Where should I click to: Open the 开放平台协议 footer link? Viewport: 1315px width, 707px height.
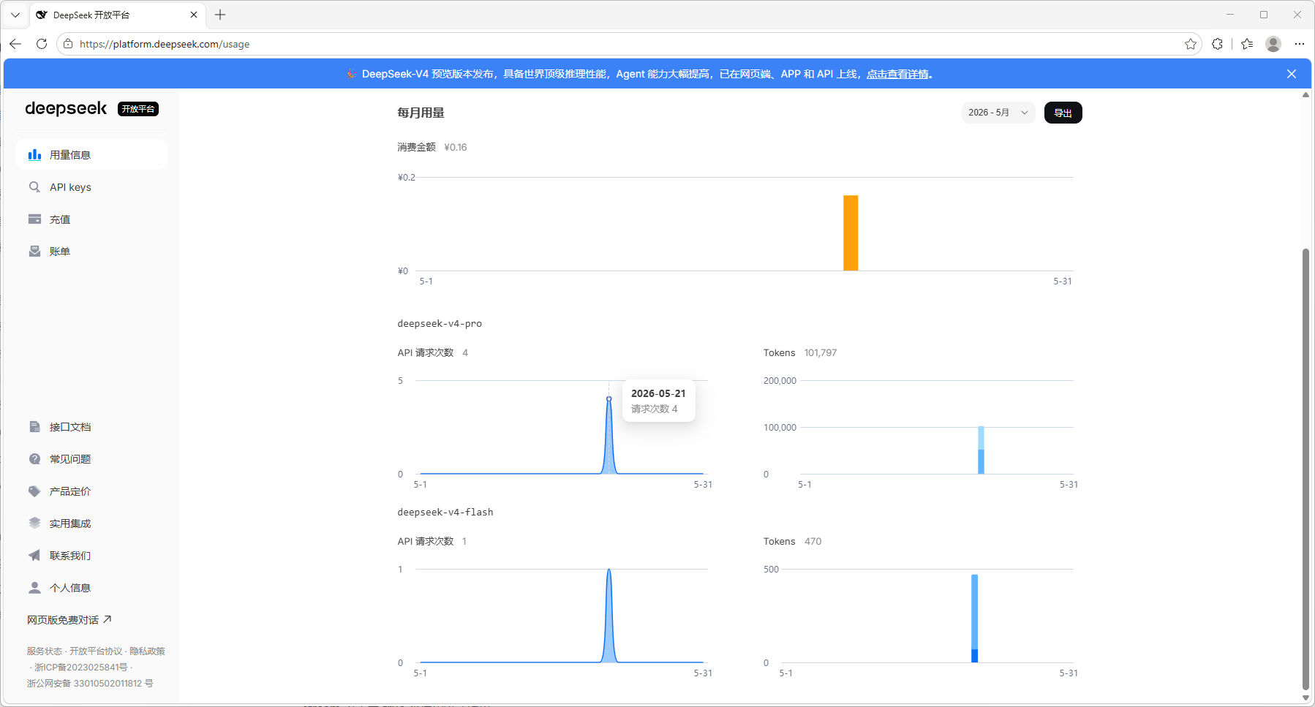pyautogui.click(x=96, y=651)
